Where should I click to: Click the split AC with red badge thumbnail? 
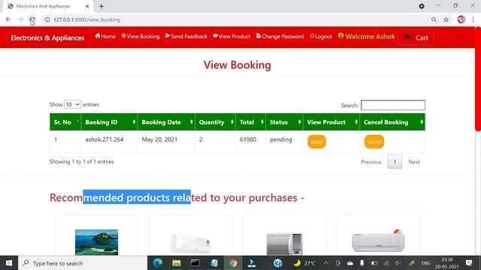378,241
